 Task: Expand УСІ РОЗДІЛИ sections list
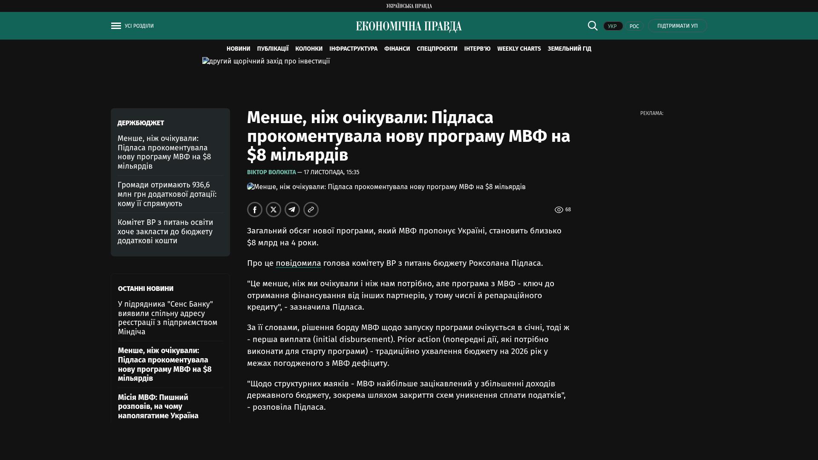(x=139, y=26)
